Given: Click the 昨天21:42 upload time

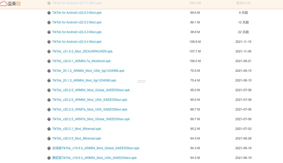Looking at the screenshot, I should click(x=243, y=3).
